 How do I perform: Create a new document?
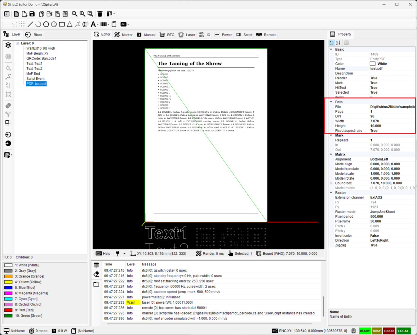(16, 14)
